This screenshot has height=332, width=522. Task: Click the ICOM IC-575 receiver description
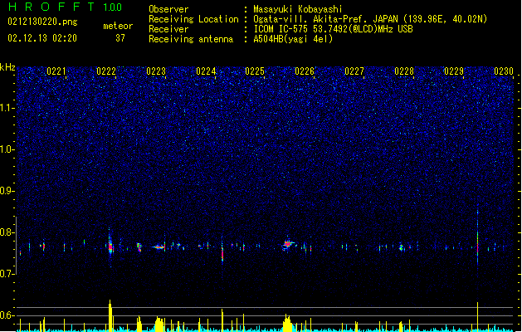click(333, 29)
